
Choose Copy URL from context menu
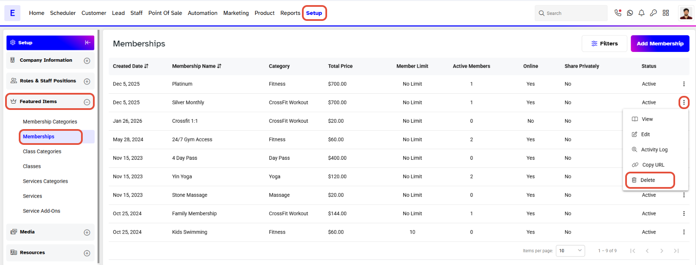click(655, 165)
